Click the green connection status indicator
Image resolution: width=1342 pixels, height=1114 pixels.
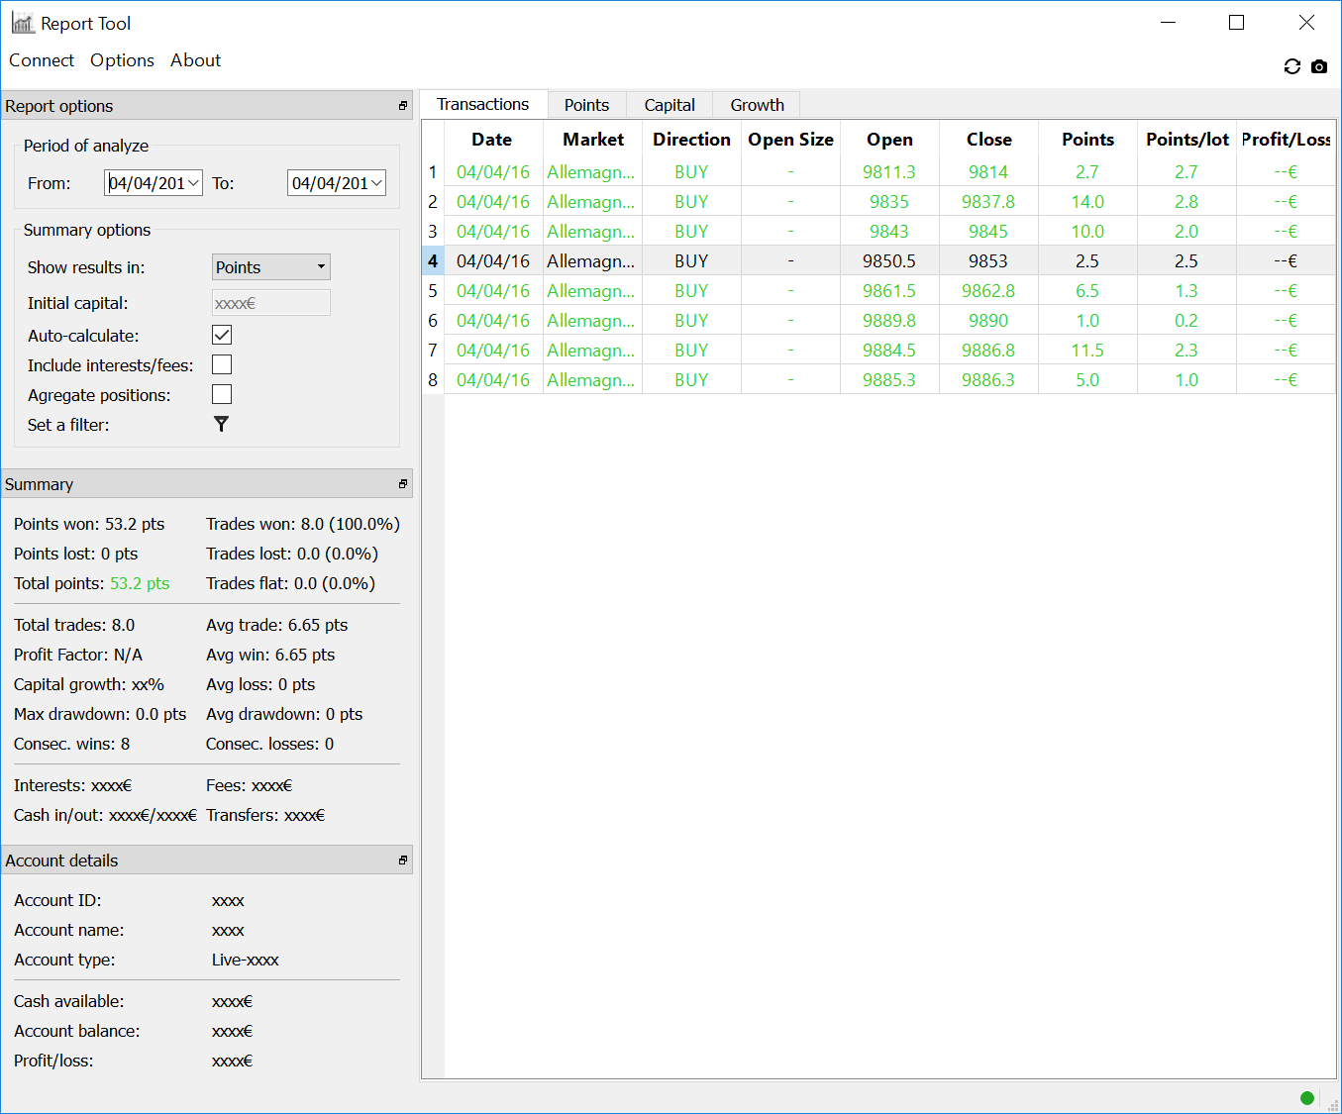click(1306, 1097)
